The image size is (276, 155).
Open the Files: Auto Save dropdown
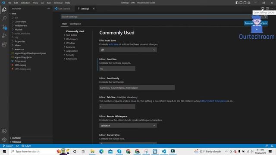pos(128,50)
